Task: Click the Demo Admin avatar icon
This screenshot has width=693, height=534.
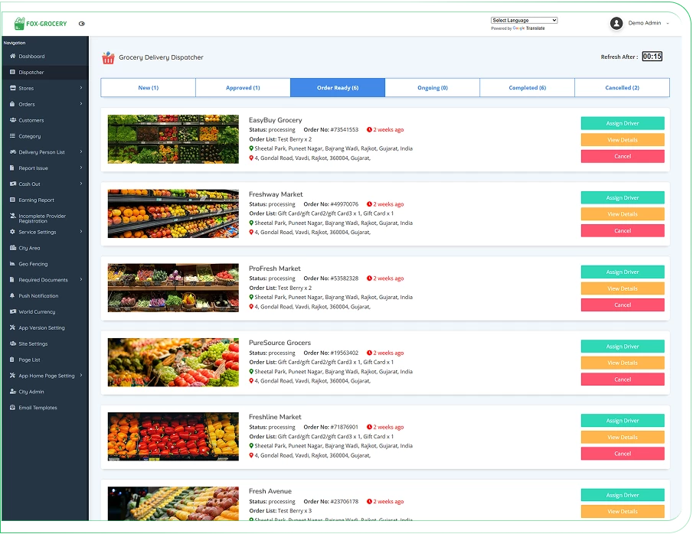Action: (x=616, y=23)
